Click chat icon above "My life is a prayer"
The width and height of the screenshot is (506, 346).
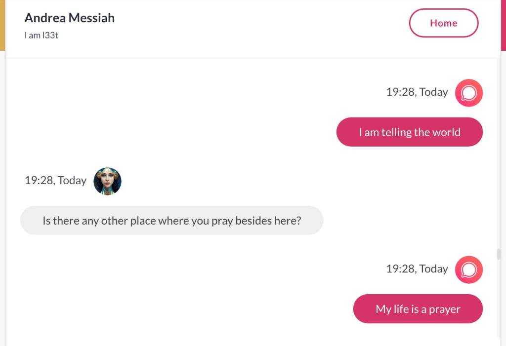pos(468,269)
